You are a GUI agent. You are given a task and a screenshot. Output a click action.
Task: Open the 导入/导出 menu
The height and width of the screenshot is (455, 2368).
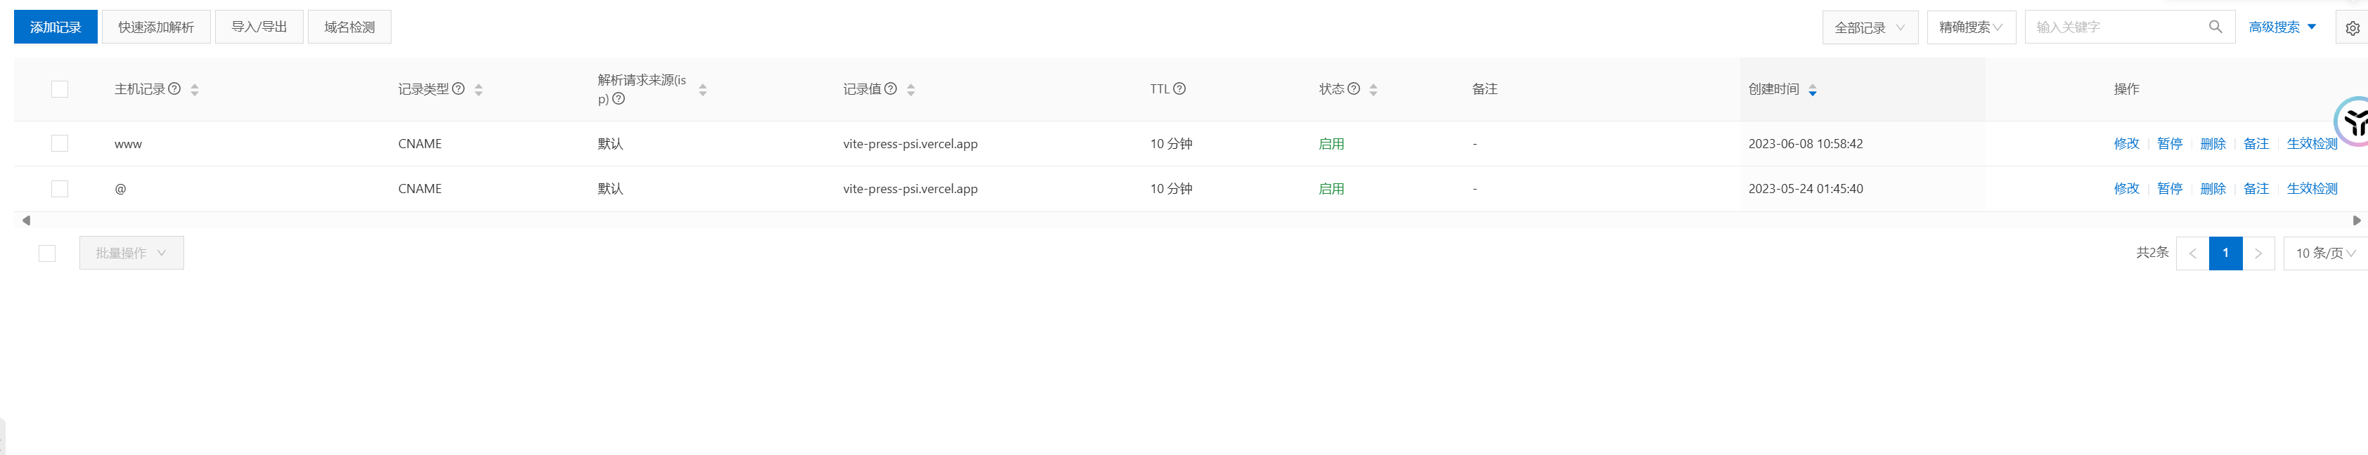coord(259,27)
